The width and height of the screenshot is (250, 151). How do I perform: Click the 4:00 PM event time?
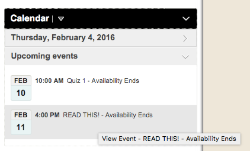47,115
